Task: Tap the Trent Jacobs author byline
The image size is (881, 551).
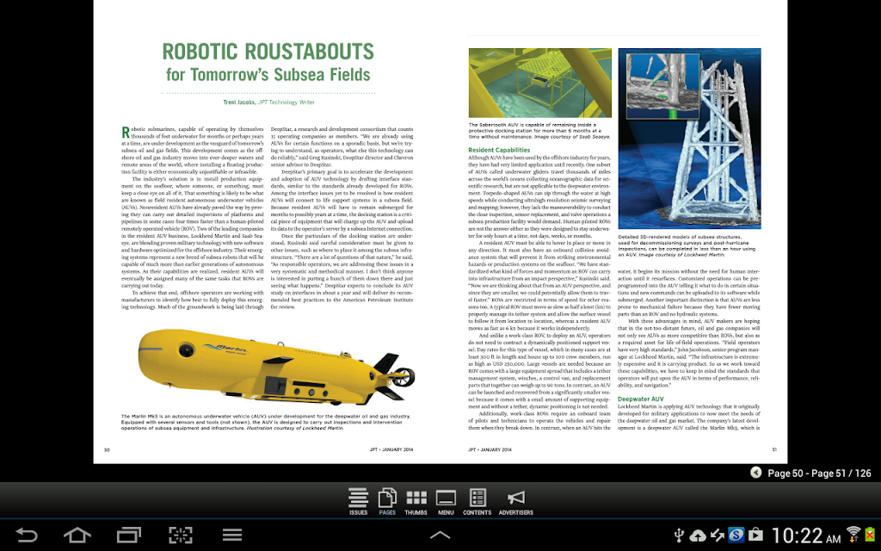Action: pyautogui.click(x=268, y=102)
